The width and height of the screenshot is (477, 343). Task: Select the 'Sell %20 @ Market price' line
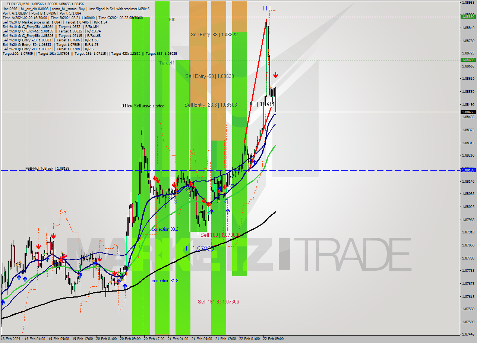tap(55, 22)
